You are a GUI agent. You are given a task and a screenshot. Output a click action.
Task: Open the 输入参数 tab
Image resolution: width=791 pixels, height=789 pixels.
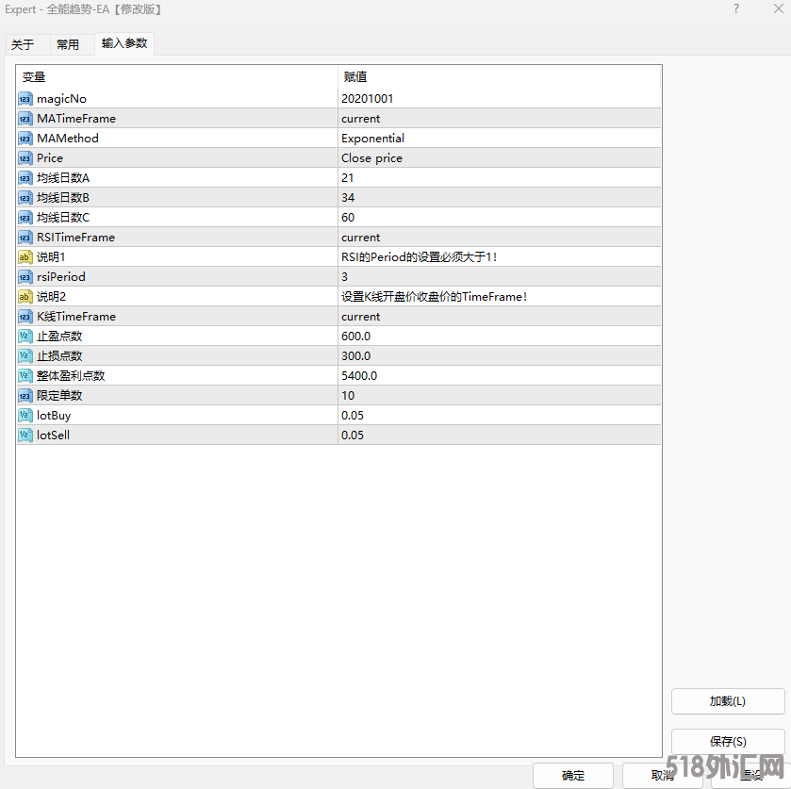[124, 43]
